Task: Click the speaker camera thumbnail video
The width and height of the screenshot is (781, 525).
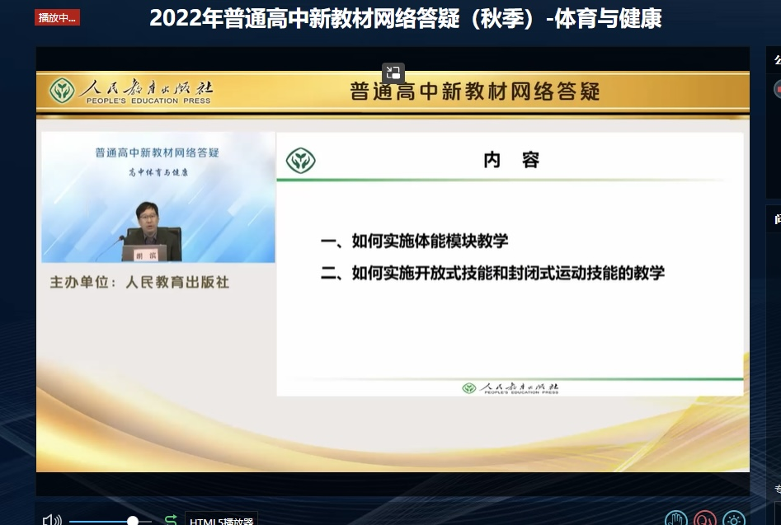Action: tap(158, 197)
